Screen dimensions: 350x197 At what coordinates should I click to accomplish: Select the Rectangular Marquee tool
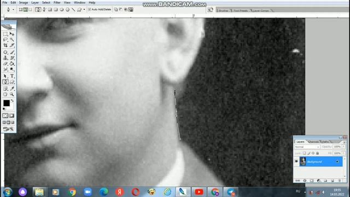click(x=5, y=34)
